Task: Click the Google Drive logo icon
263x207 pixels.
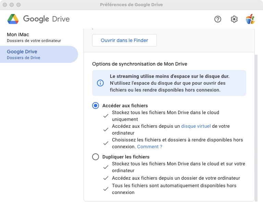Action: click(13, 19)
